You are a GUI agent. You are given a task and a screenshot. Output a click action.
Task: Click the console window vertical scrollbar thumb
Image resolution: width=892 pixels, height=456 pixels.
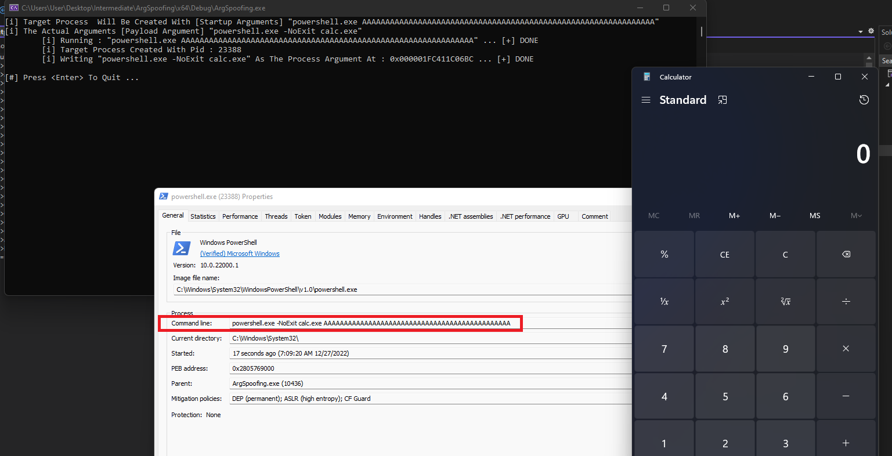pos(701,31)
